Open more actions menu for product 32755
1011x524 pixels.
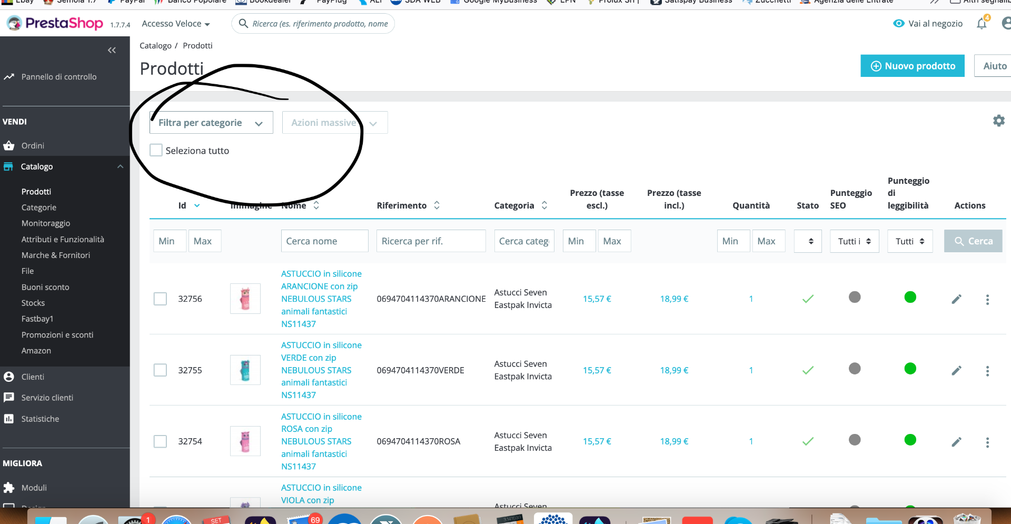[x=987, y=371]
